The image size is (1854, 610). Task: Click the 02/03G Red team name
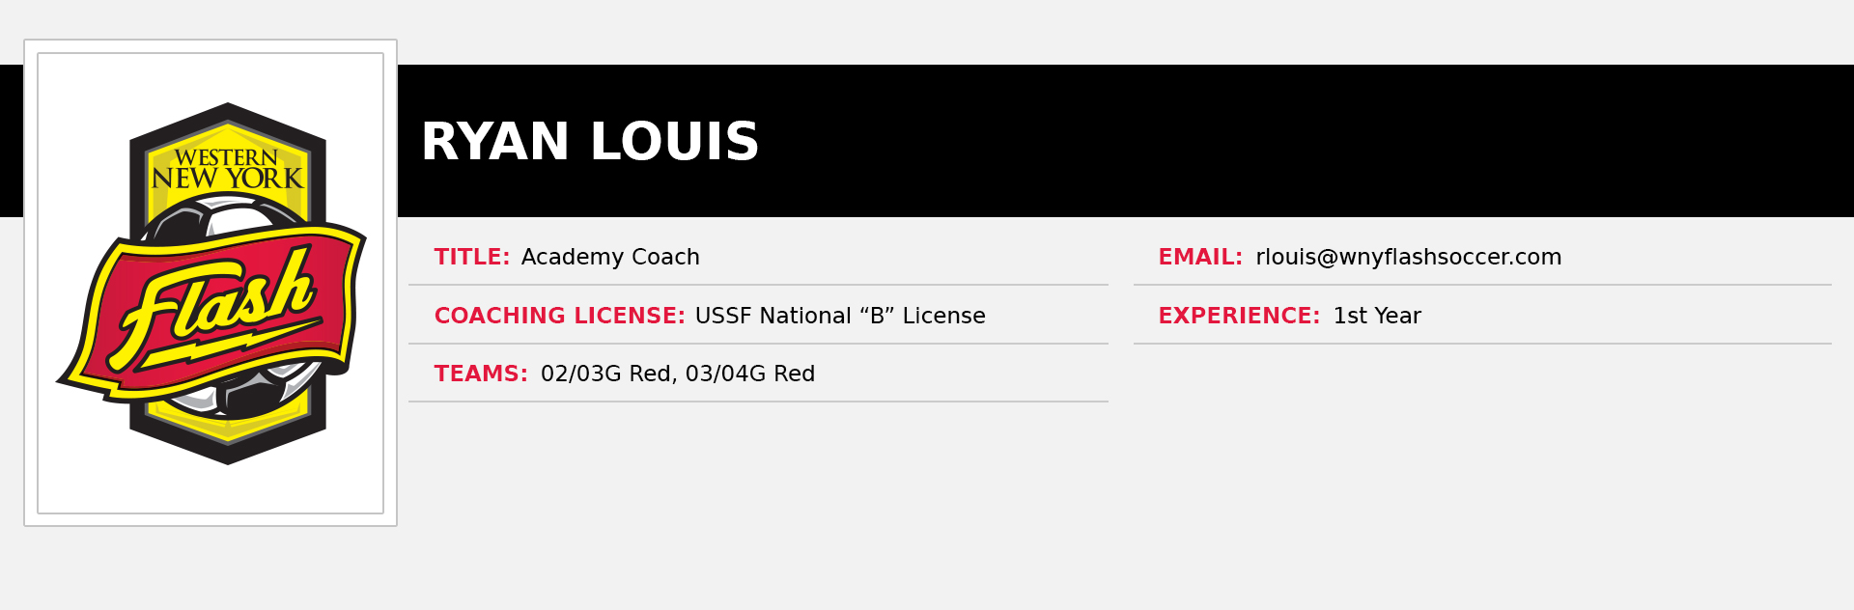click(606, 374)
